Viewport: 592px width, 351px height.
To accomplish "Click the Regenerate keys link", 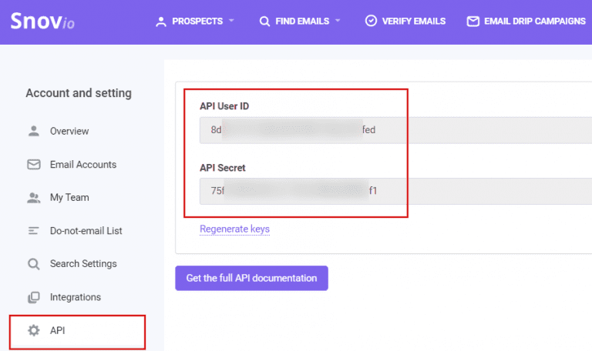I will click(x=234, y=229).
